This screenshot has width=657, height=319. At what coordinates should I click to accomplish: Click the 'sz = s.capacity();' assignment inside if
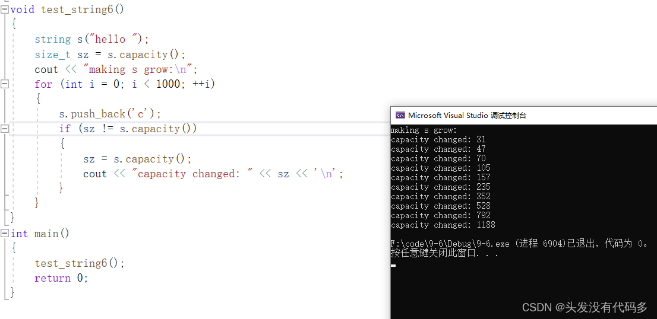(x=137, y=159)
